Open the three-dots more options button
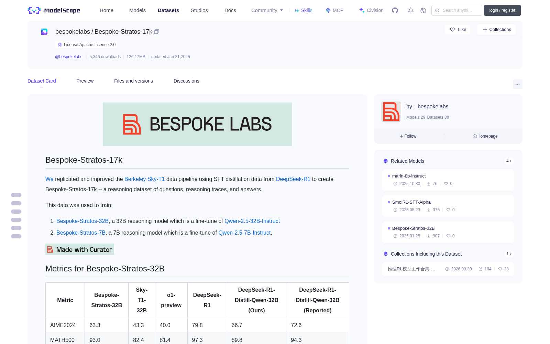 (517, 85)
